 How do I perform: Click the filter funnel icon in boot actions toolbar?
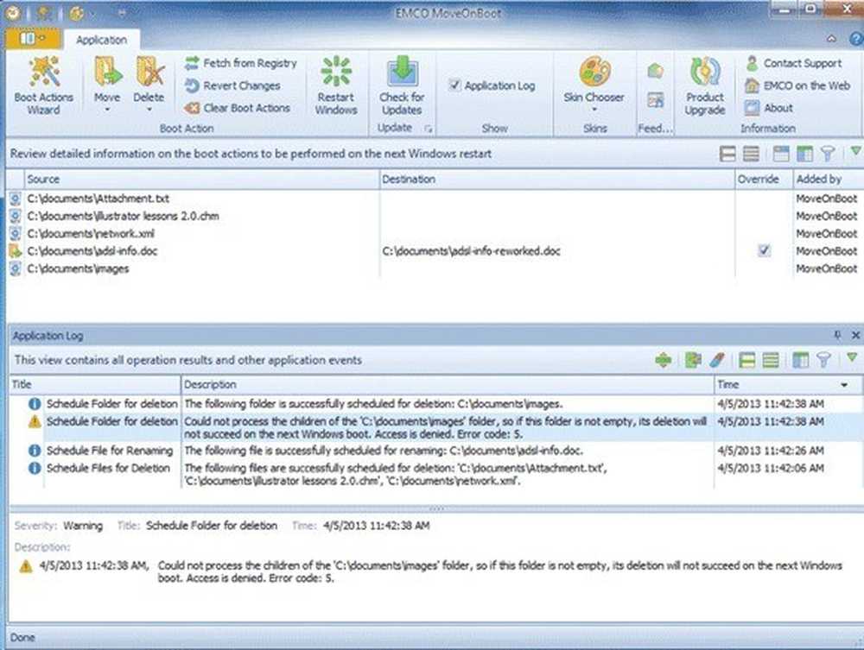(828, 154)
